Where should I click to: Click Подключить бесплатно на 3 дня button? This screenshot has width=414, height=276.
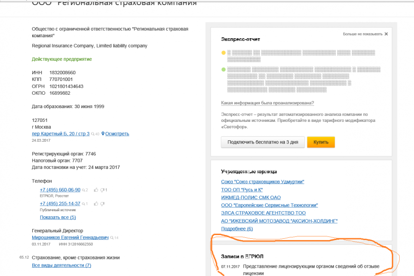[263, 142]
